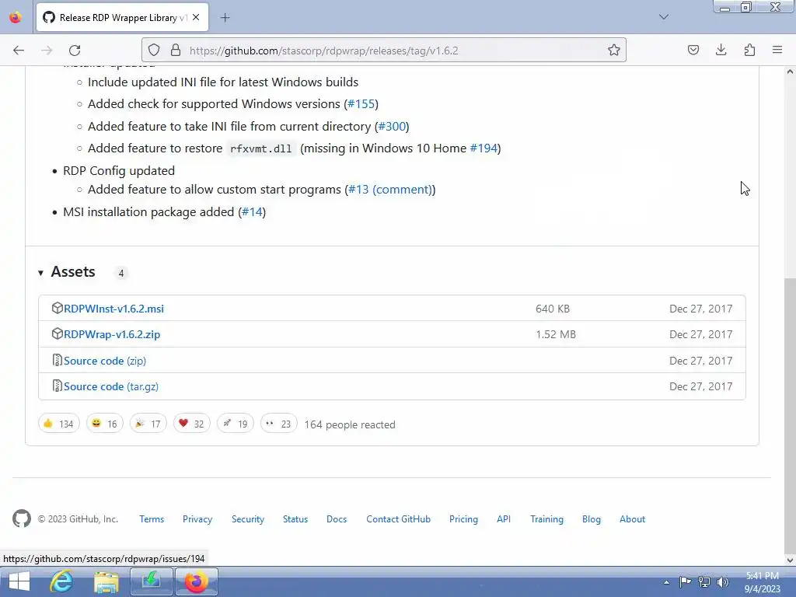Click the file-zip icon beside Source code (tar.gz)

coord(57,386)
